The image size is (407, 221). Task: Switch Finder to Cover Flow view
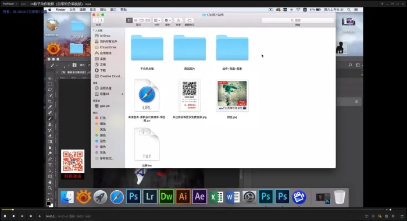coord(148,20)
